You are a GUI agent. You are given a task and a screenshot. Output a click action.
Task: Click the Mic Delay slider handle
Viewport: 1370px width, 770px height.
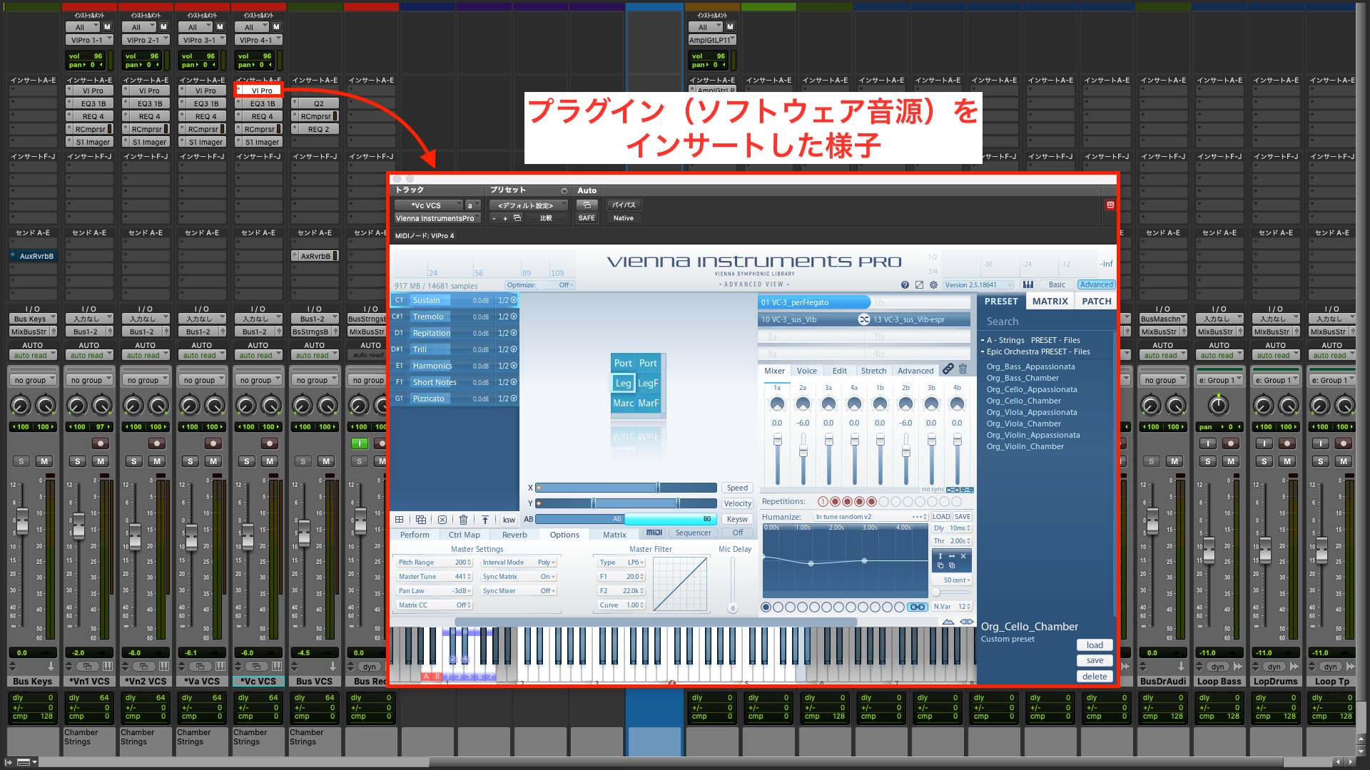[x=733, y=608]
